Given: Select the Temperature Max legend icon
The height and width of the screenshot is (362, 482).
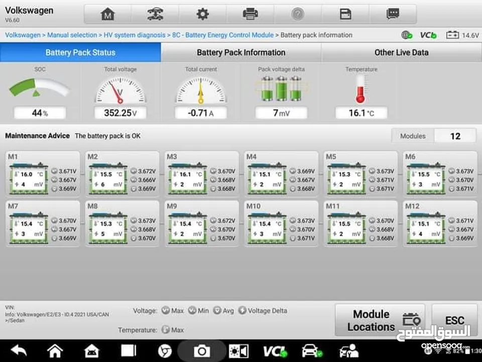Looking at the screenshot, I should (165, 330).
